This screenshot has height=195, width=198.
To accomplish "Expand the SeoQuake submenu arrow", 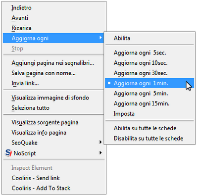I will pos(100,142).
